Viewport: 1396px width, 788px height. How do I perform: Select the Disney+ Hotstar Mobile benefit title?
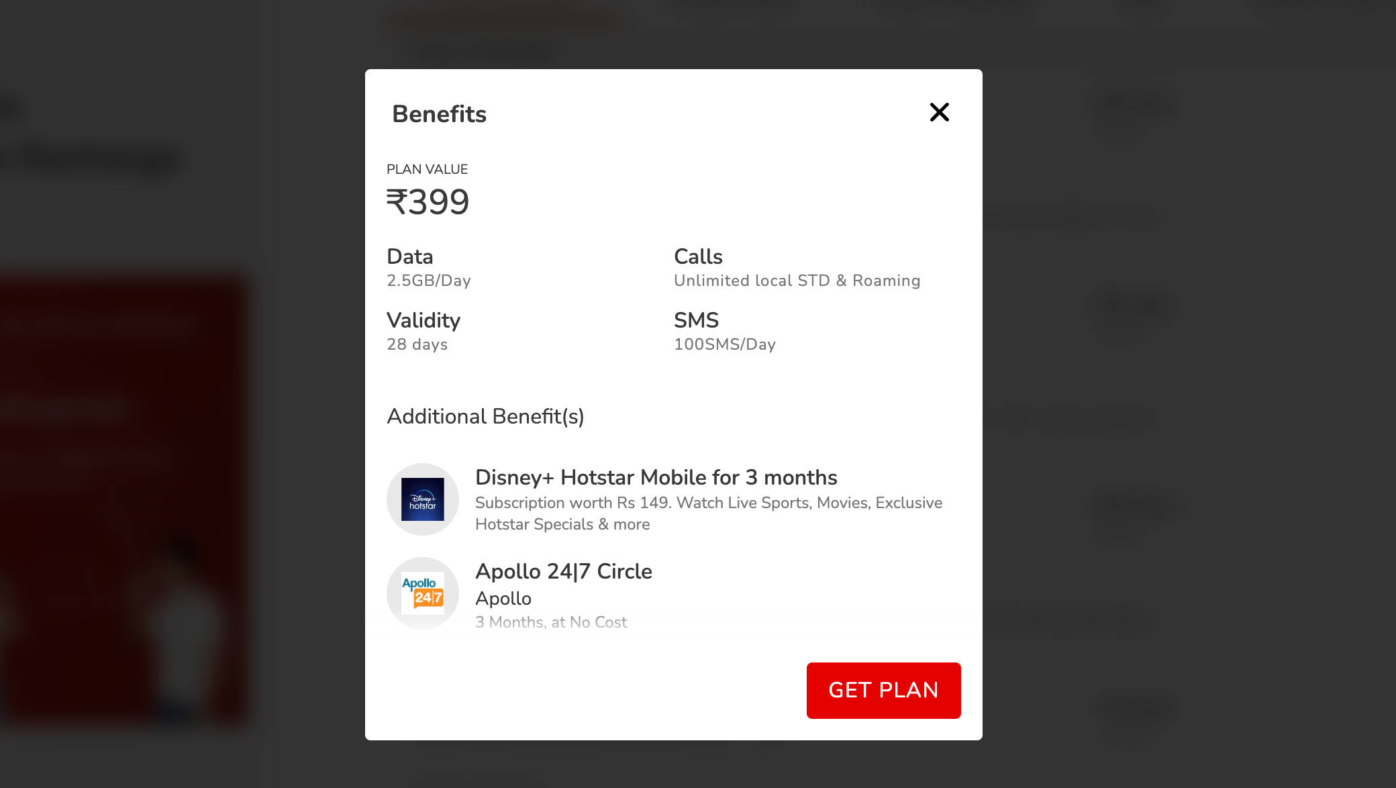pyautogui.click(x=656, y=477)
